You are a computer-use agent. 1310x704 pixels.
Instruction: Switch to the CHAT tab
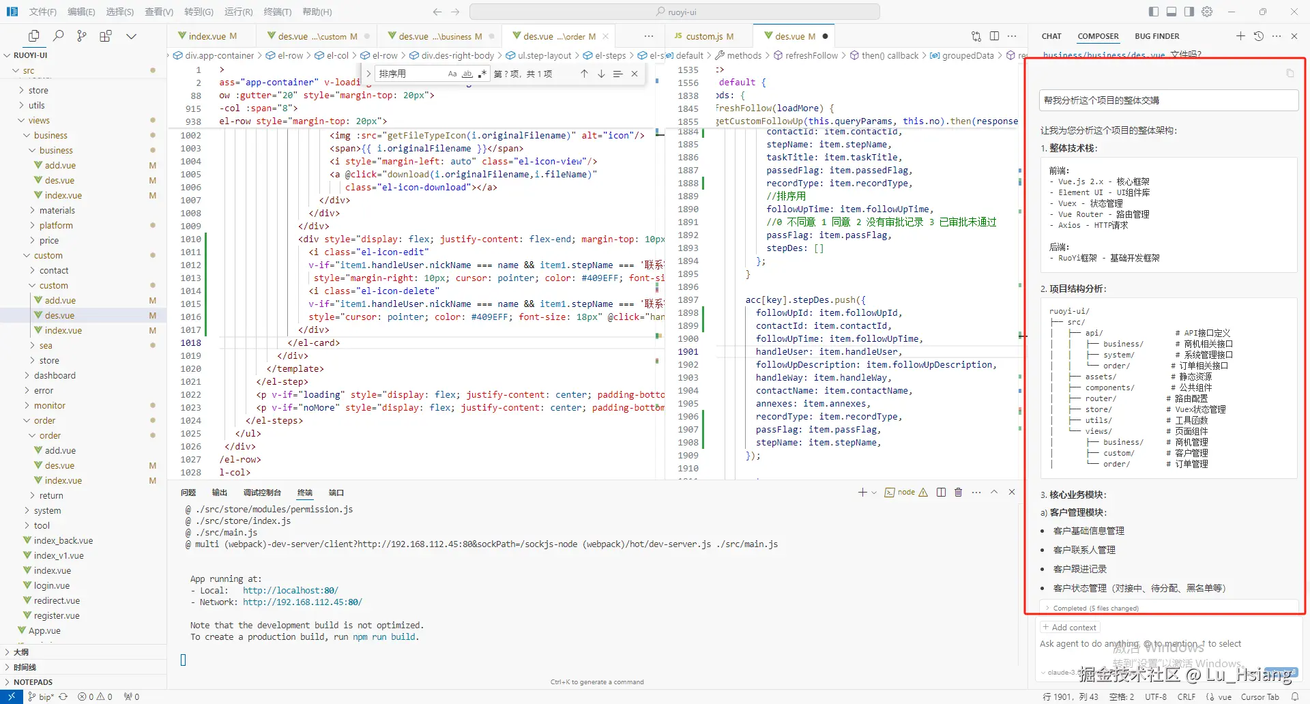(1051, 36)
